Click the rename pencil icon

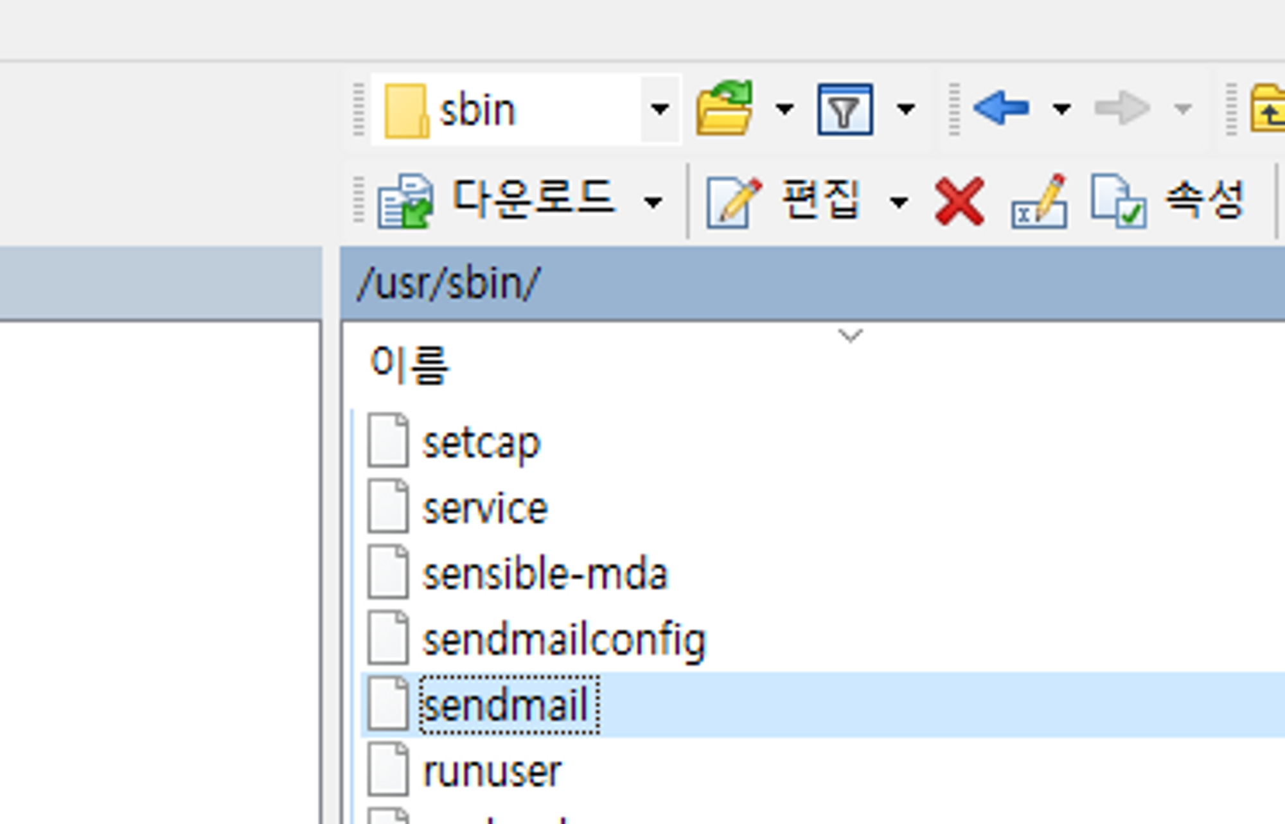pos(1039,202)
